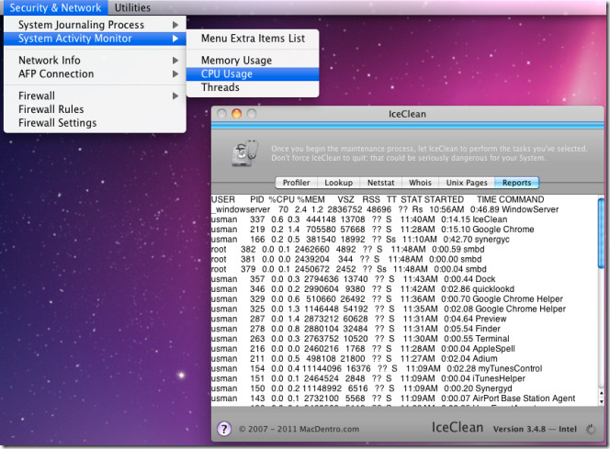Click the WindowServer process row
Image resolution: width=610 pixels, height=449 pixels.
[404, 209]
